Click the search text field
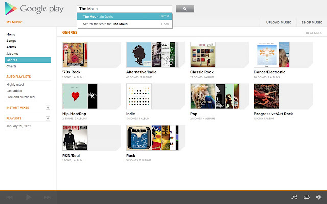Viewport: 327px width, 204px height. (x=124, y=9)
